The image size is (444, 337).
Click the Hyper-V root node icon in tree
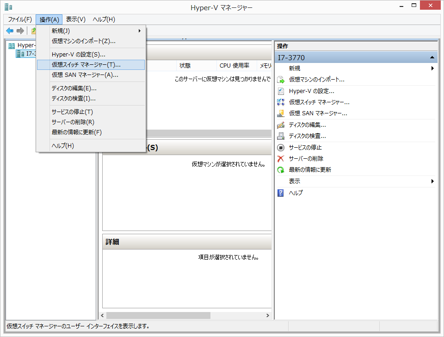(12, 46)
